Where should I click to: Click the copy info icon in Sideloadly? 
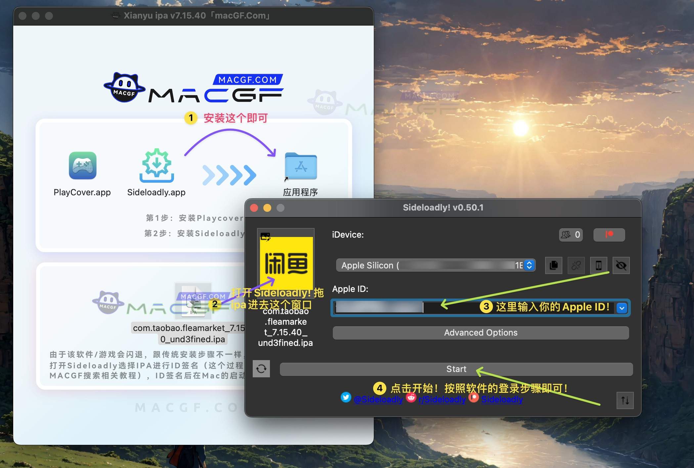coord(553,265)
